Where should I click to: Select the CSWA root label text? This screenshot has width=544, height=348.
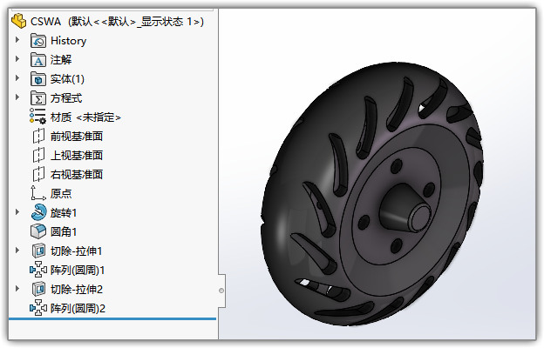[x=117, y=22]
